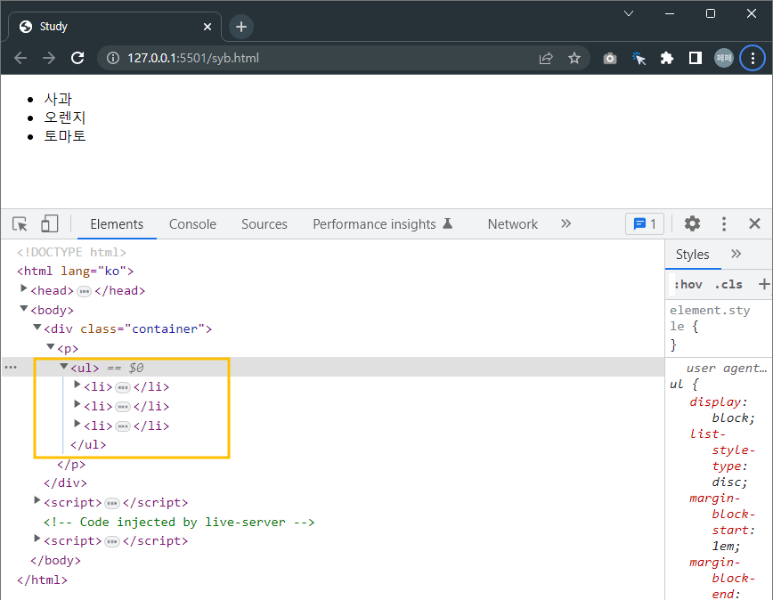Image resolution: width=773 pixels, height=600 pixels.
Task: Click the browser forward arrow
Action: [x=49, y=58]
